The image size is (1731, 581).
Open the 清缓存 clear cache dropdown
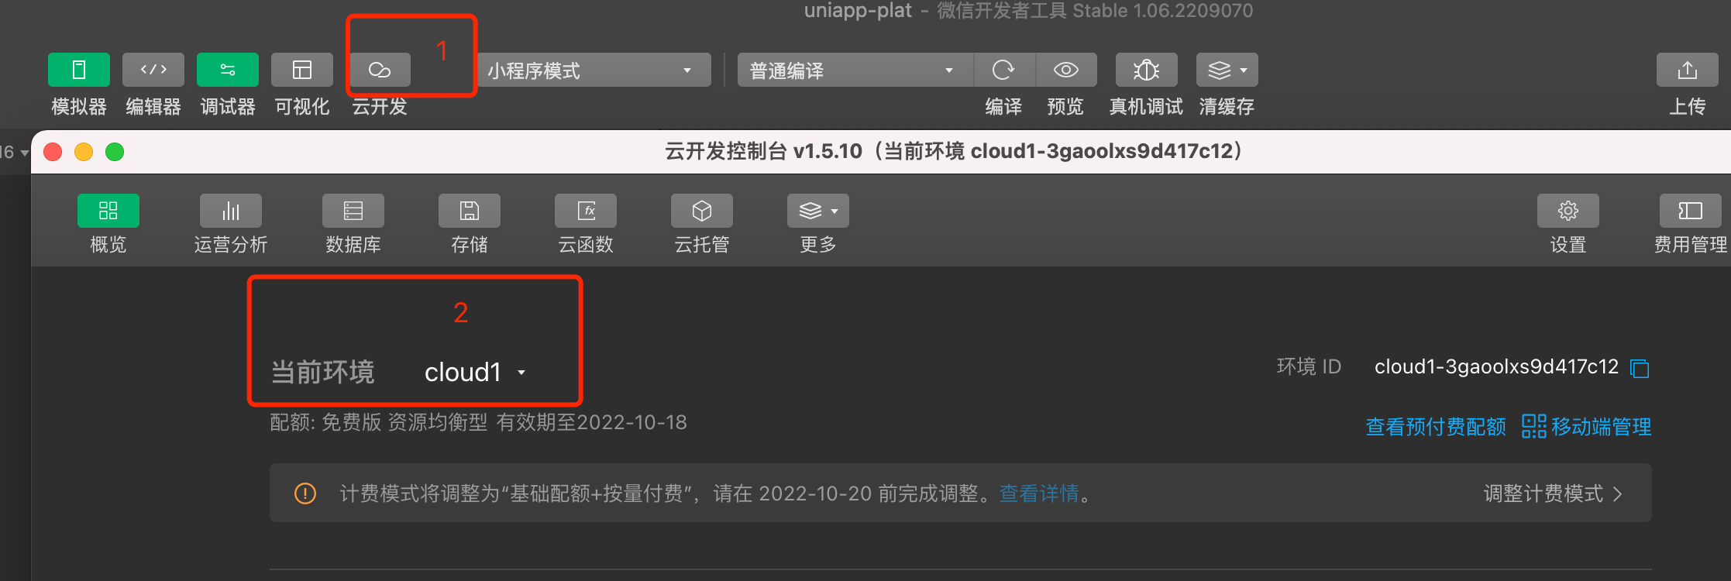coord(1227,70)
